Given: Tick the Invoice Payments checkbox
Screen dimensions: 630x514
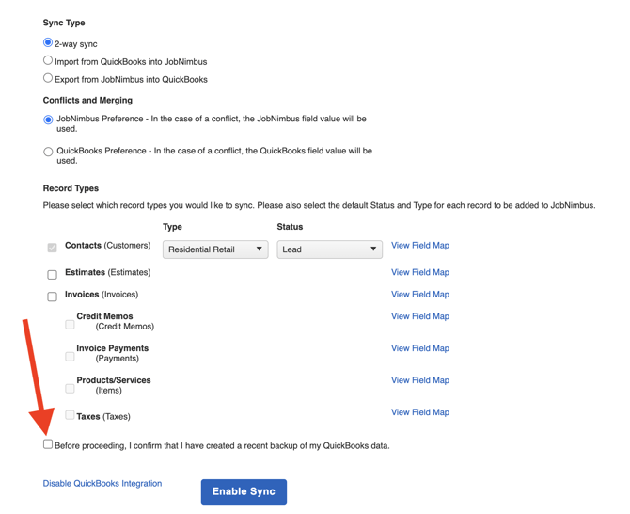Looking at the screenshot, I should pos(70,357).
